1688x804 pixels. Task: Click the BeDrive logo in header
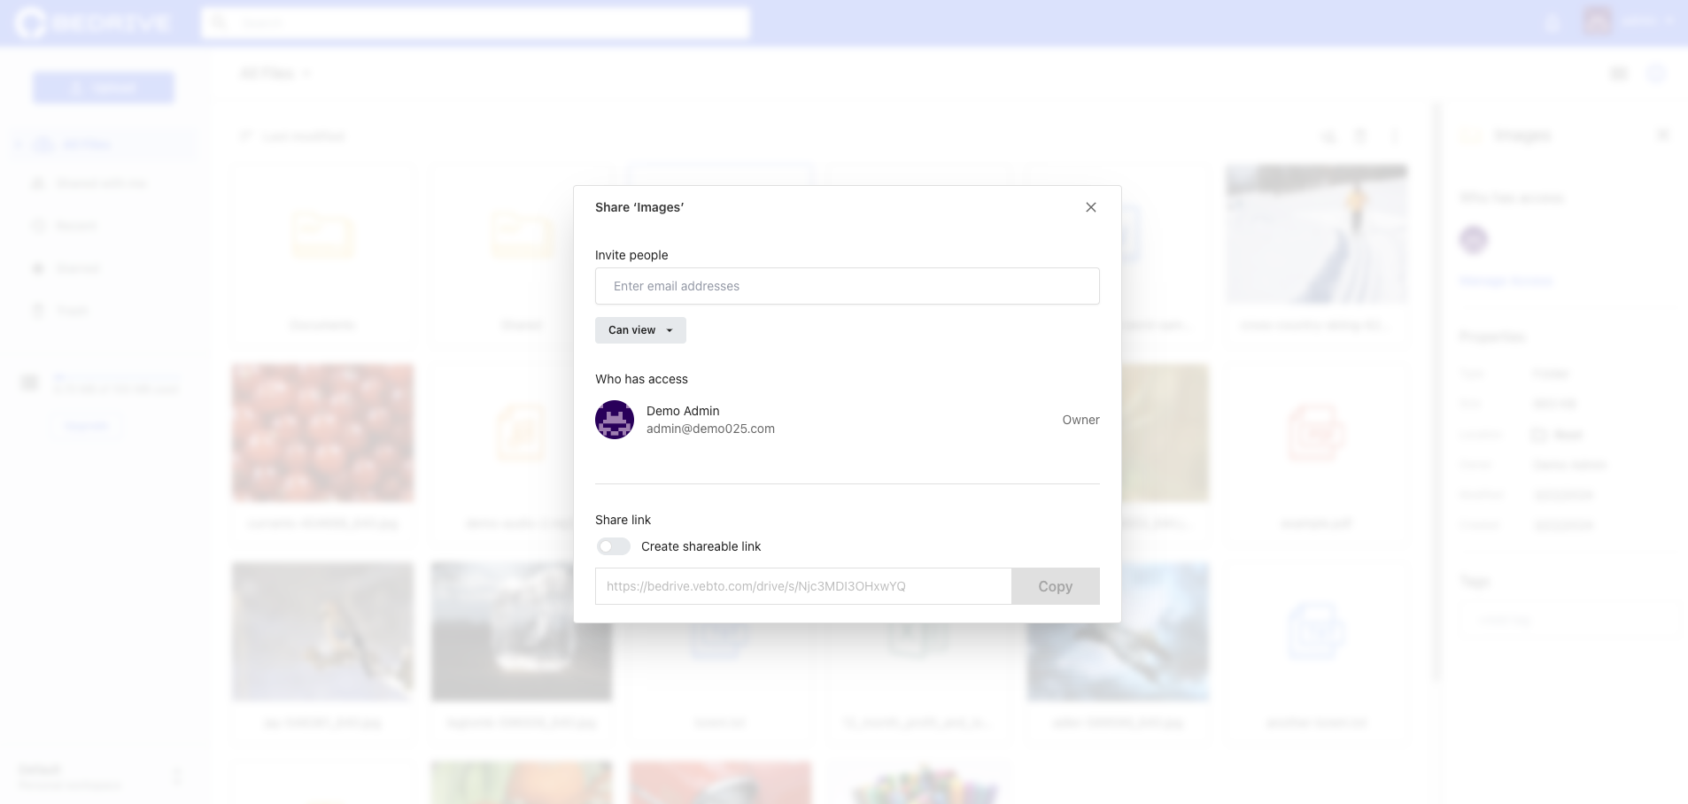(93, 23)
